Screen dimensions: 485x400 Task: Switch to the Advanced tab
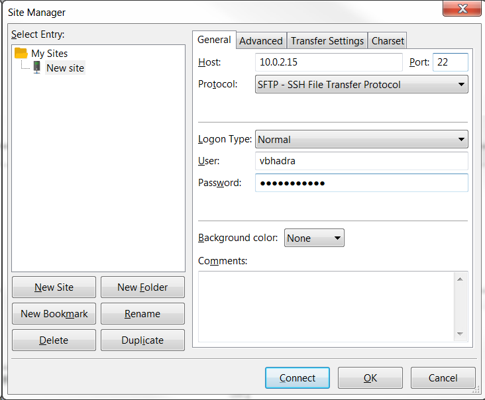tap(261, 40)
